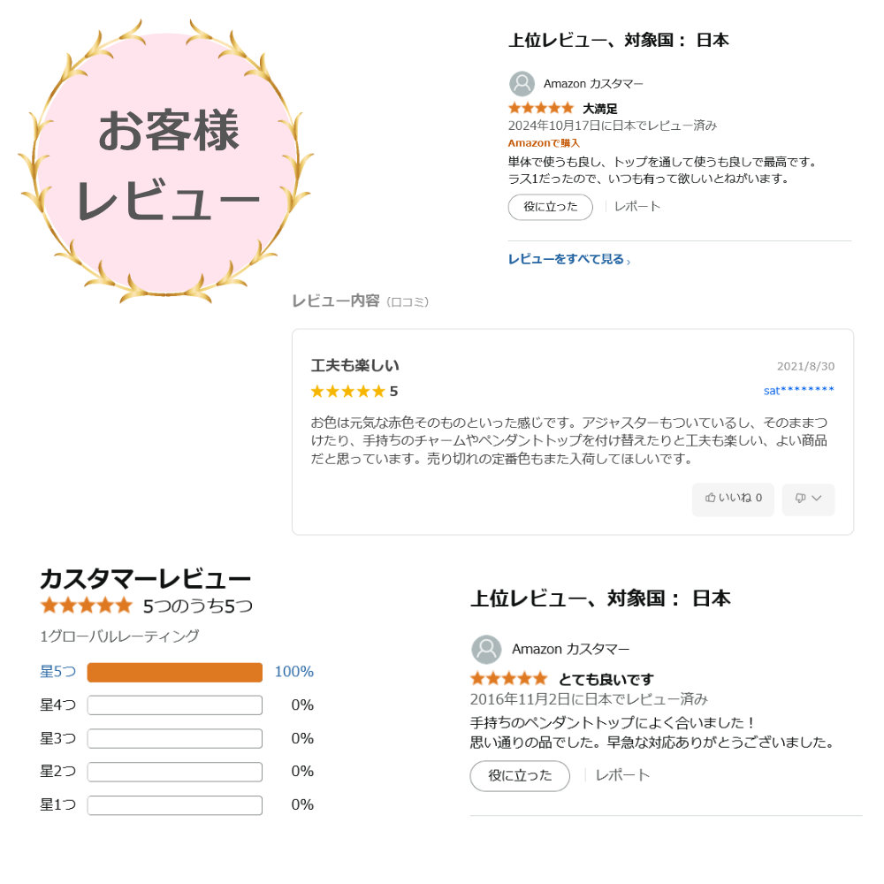Click the stars beside 5つのうち5つ
This screenshot has width=884, height=884.
tap(87, 606)
